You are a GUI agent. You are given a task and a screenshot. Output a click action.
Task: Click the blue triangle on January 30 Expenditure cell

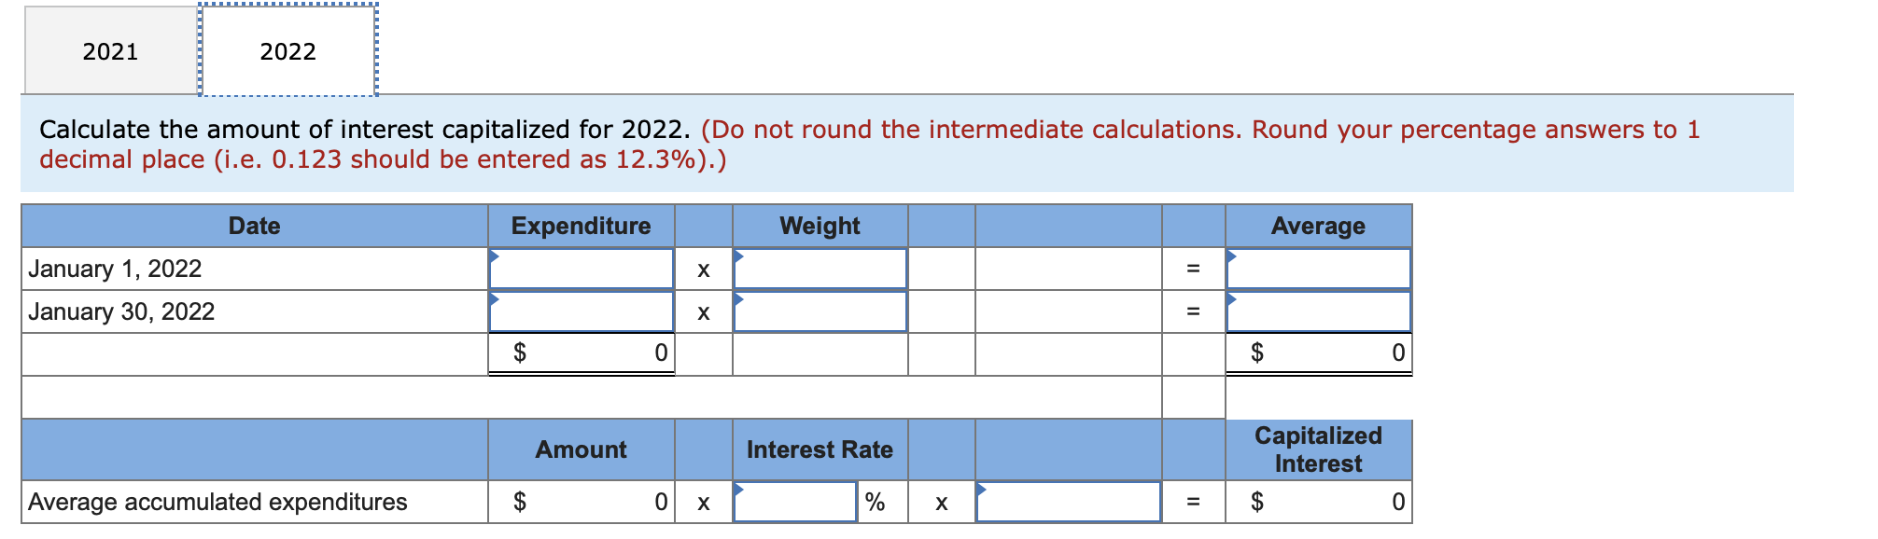[493, 299]
